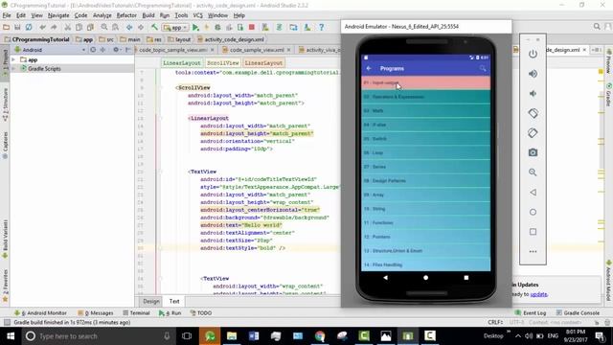Click the Find magnifier toolbar icon
The image size is (613, 345).
click(104, 28)
